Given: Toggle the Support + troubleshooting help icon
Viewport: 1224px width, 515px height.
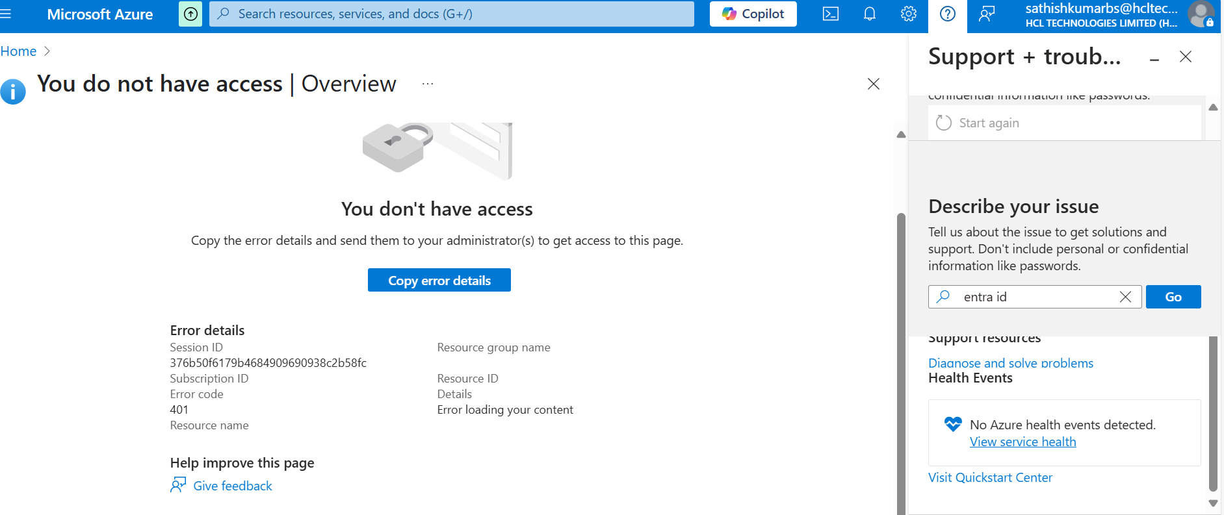Looking at the screenshot, I should [x=948, y=14].
